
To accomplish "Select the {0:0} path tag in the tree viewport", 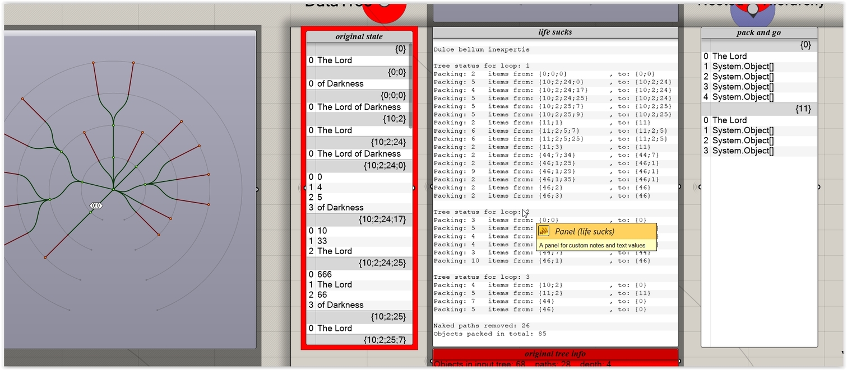I will click(x=96, y=205).
